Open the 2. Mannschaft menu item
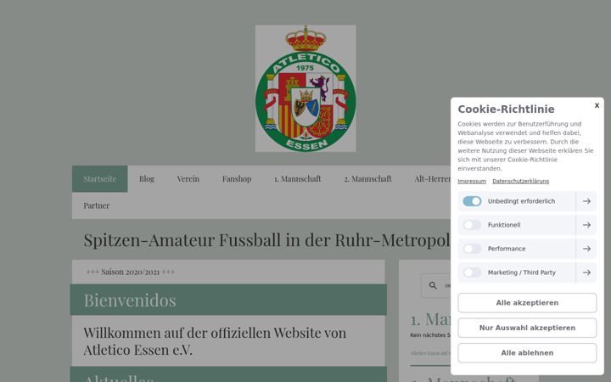Image resolution: width=611 pixels, height=382 pixels. click(x=367, y=179)
